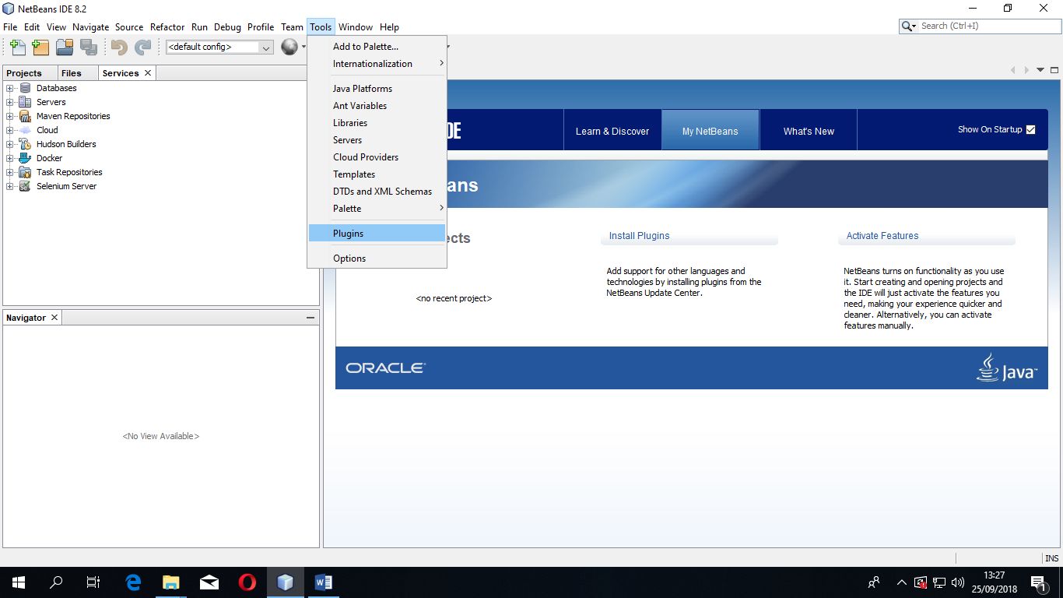The width and height of the screenshot is (1063, 598).
Task: Open Windows taskbar search
Action: pyautogui.click(x=56, y=582)
